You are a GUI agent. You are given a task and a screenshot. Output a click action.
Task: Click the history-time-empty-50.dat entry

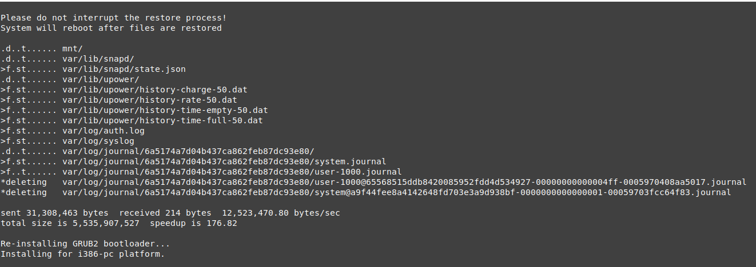point(165,110)
